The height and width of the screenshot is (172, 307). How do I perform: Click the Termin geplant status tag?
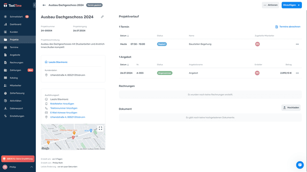(x=94, y=5)
